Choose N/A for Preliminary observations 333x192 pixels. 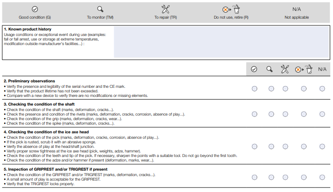[x=322, y=89]
